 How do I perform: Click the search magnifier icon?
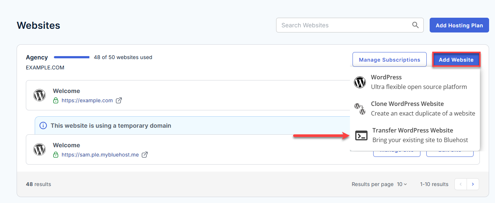(415, 25)
